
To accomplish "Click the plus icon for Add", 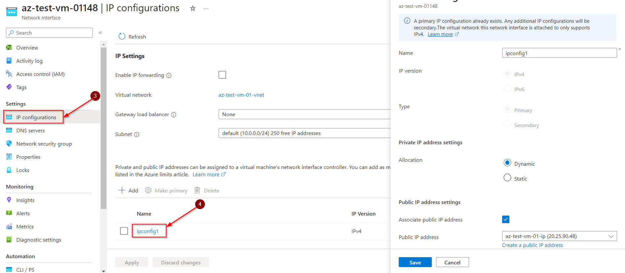I will [x=122, y=190].
